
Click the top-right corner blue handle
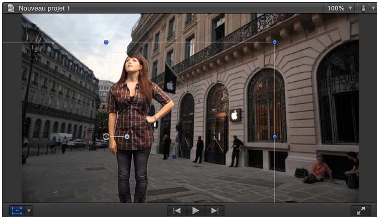275,42
